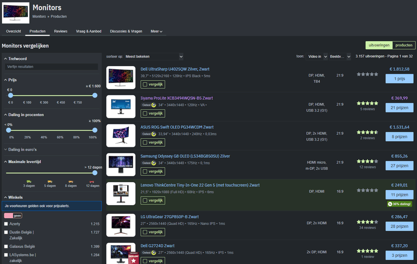This screenshot has height=264, width=417.
Task: Check vergelijk for LG UltraGear 27GP850P-B
Action: click(153, 232)
